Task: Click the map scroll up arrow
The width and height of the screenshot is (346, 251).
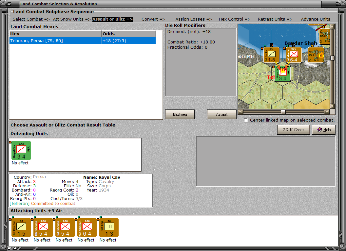Action: coord(332,26)
